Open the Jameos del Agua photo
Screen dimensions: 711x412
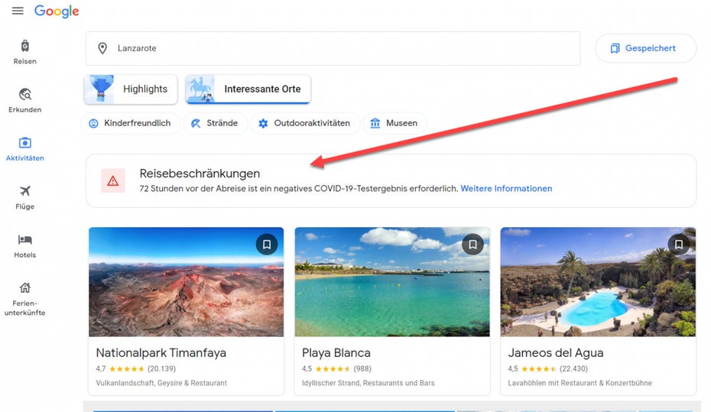click(x=598, y=282)
